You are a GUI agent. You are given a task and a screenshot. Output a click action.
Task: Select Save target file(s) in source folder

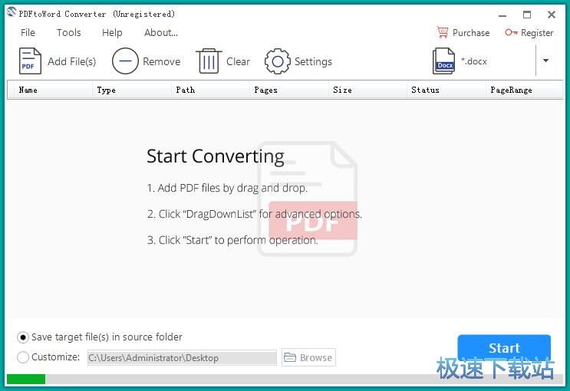click(23, 337)
